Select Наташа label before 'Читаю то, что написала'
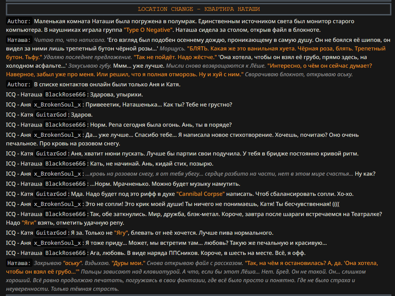This screenshot has width=395, height=296. 19,40
